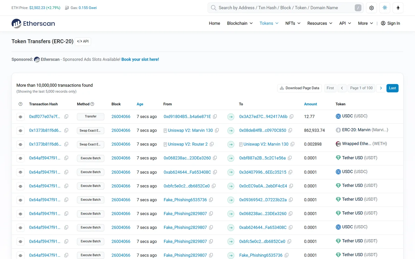
Task: Click the help icon next to Method
Action: tap(92, 104)
